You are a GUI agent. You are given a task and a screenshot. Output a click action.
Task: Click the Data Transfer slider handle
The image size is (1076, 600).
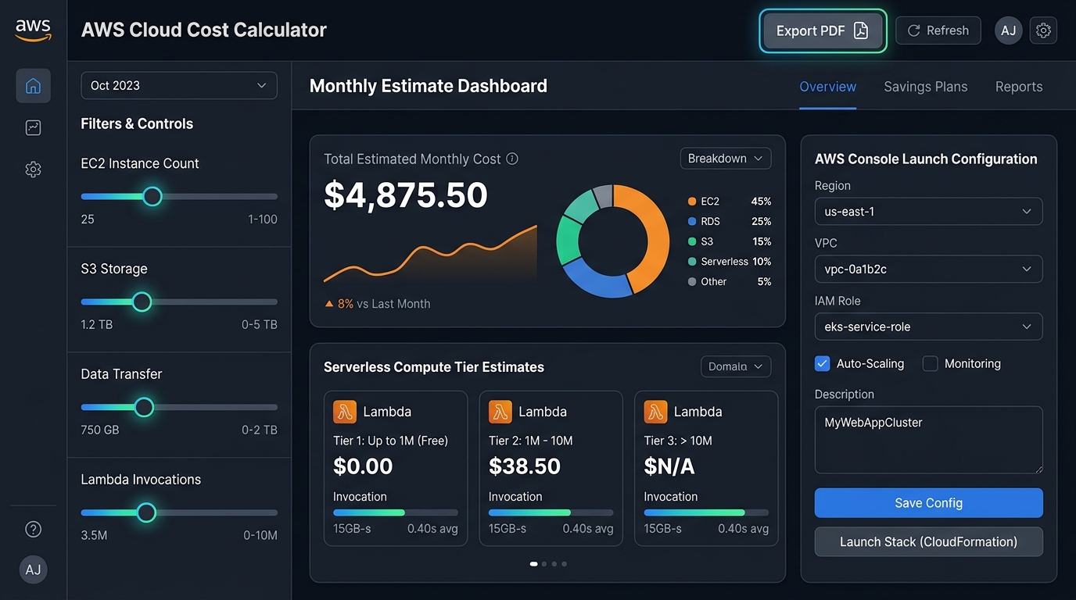click(144, 407)
